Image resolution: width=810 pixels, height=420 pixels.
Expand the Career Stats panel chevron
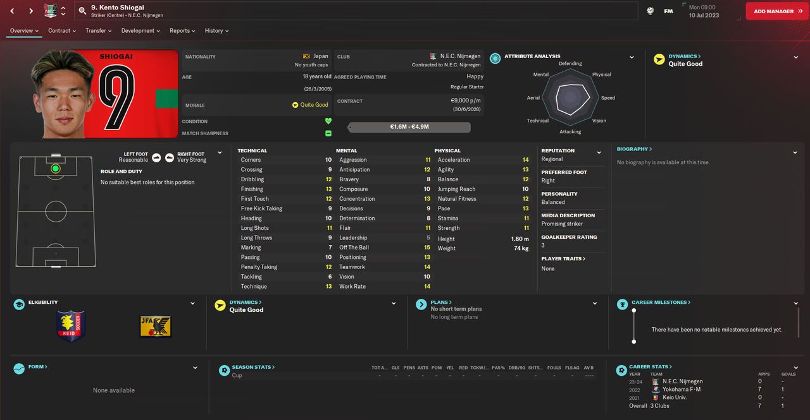point(796,368)
